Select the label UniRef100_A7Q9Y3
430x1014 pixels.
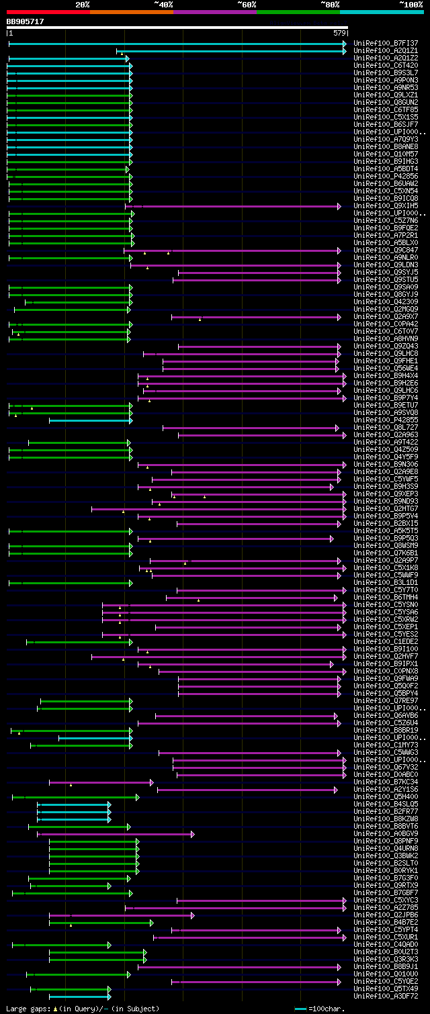click(x=386, y=139)
